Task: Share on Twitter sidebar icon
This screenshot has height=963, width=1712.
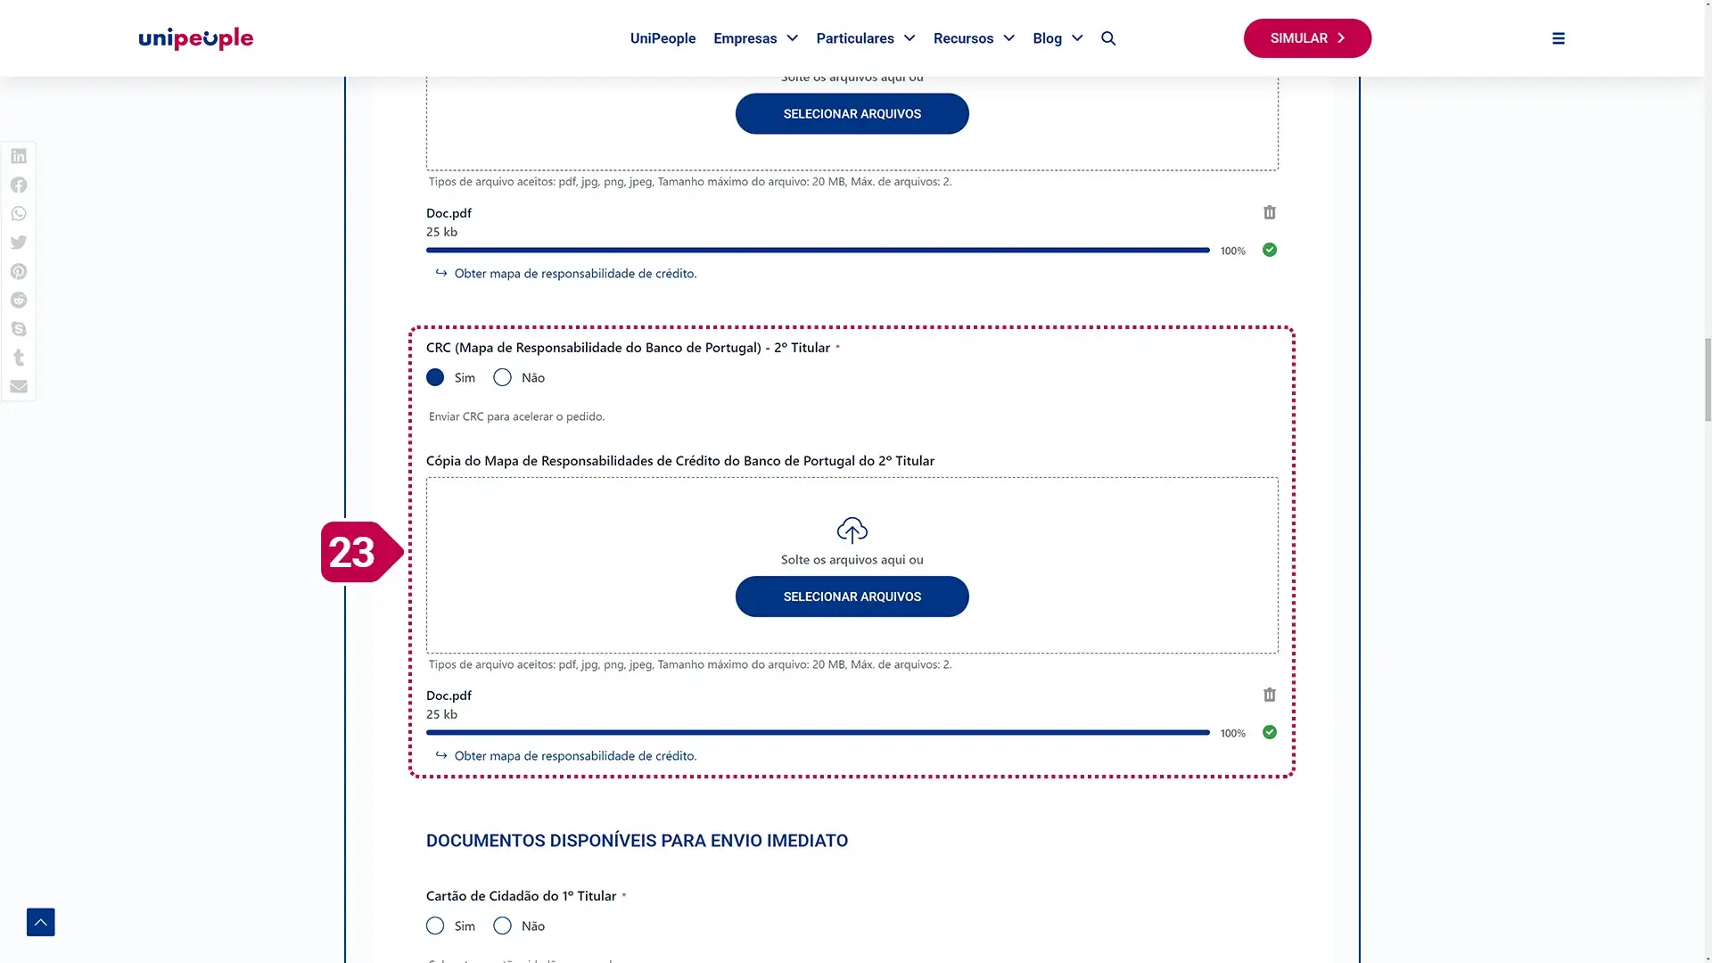Action: 19,243
